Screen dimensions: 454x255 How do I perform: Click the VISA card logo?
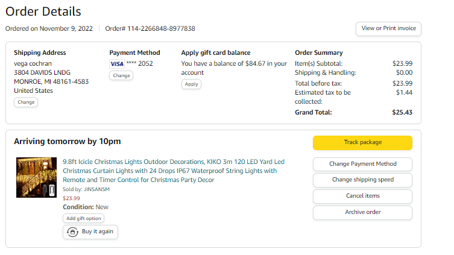coord(117,64)
